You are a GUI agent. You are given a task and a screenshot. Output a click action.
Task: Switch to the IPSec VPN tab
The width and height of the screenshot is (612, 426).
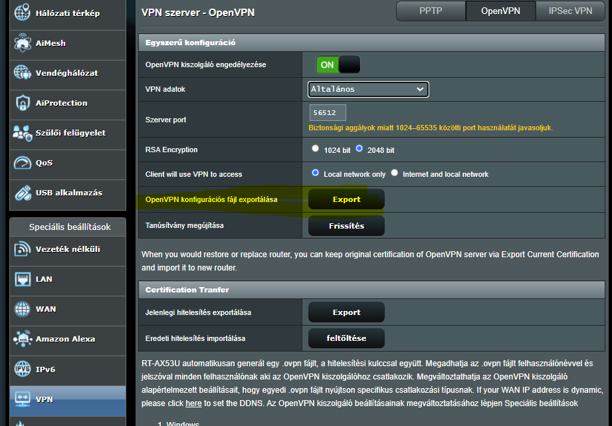(x=570, y=11)
